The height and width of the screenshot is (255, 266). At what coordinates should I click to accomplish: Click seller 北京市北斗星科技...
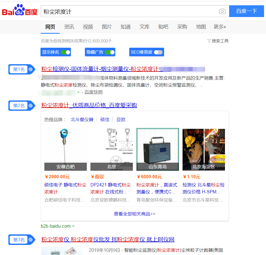[x=202, y=200]
